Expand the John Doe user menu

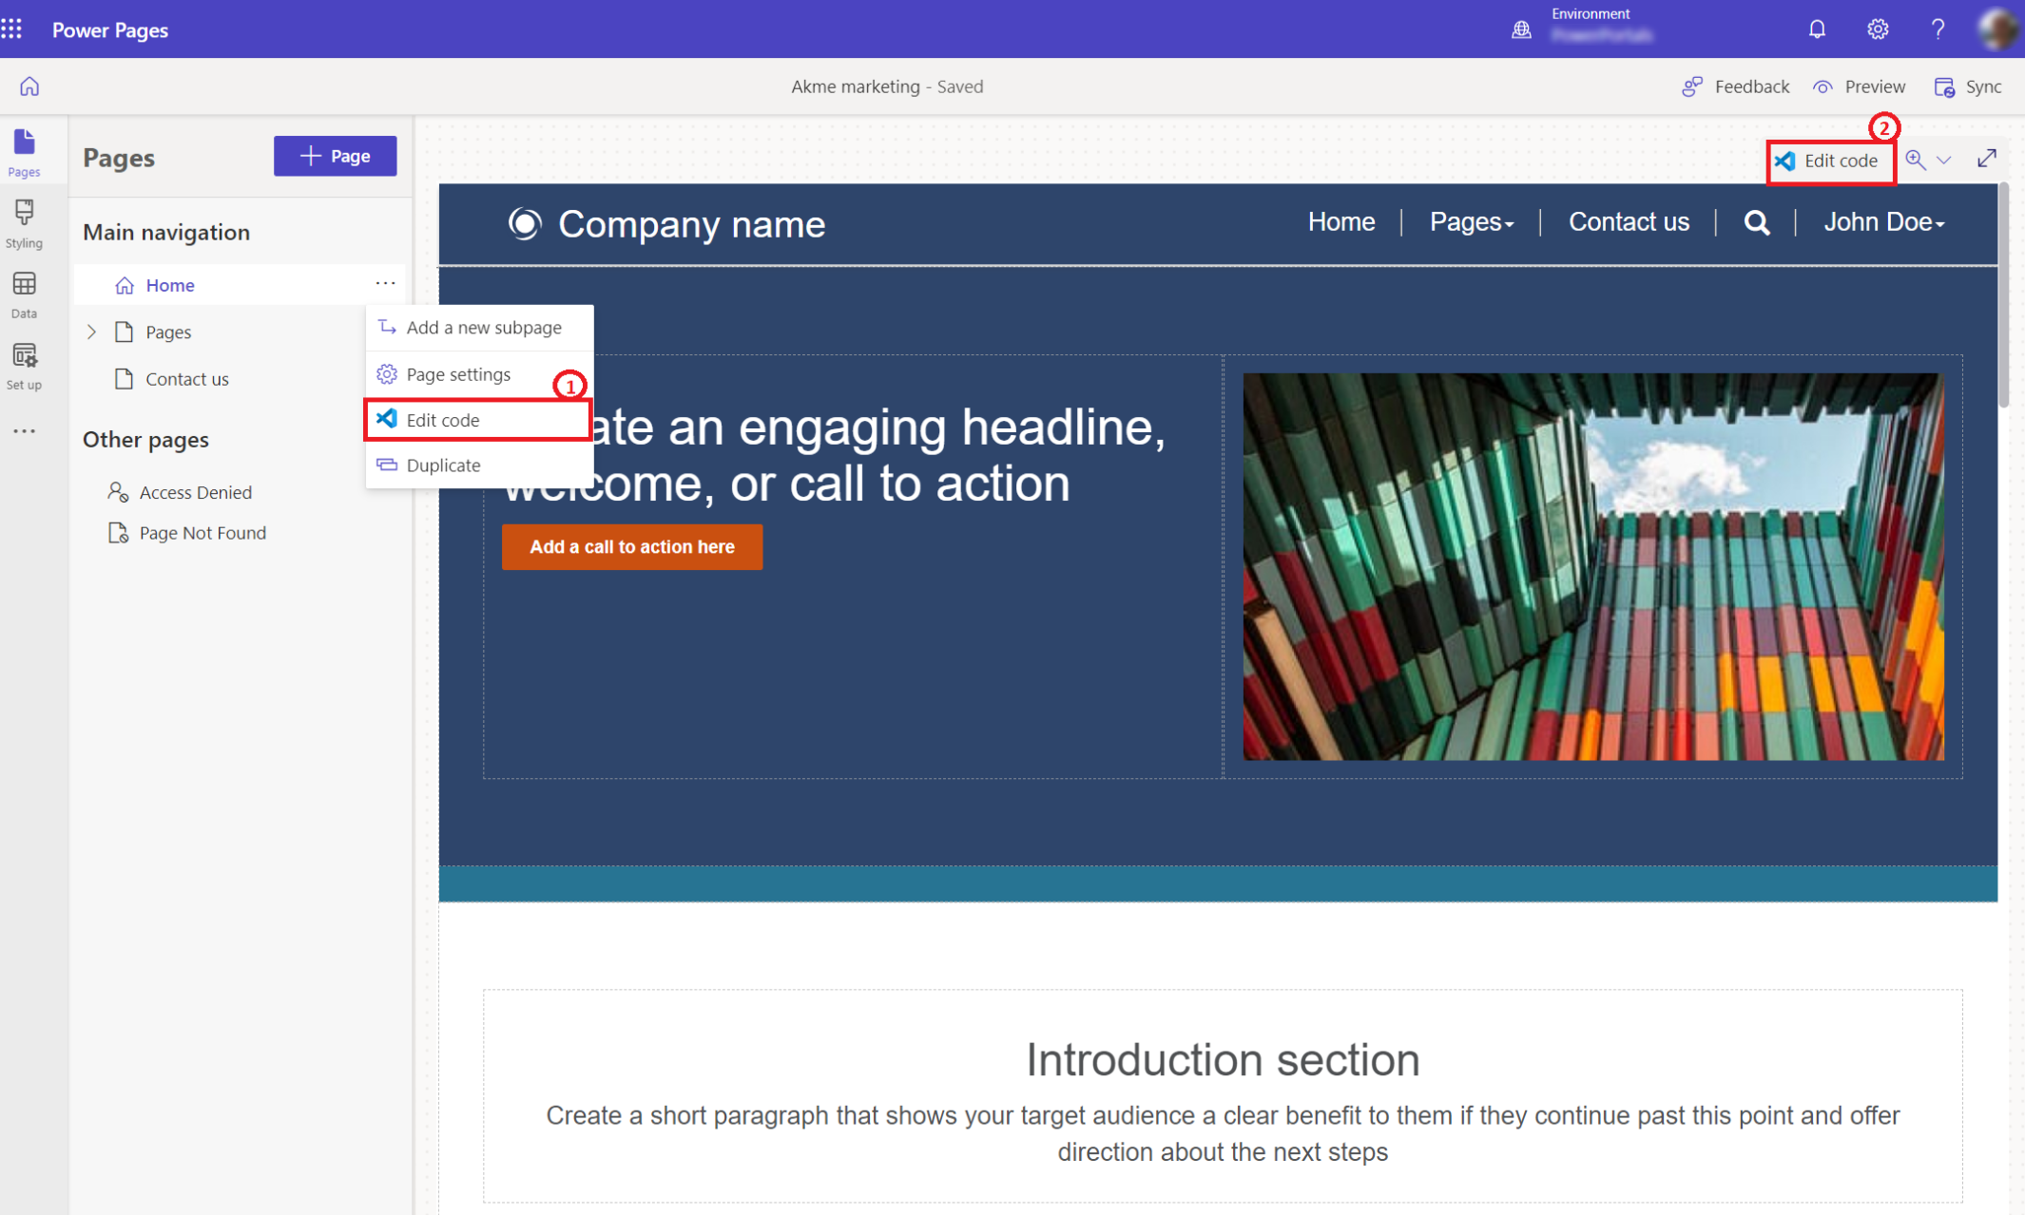tap(1880, 221)
